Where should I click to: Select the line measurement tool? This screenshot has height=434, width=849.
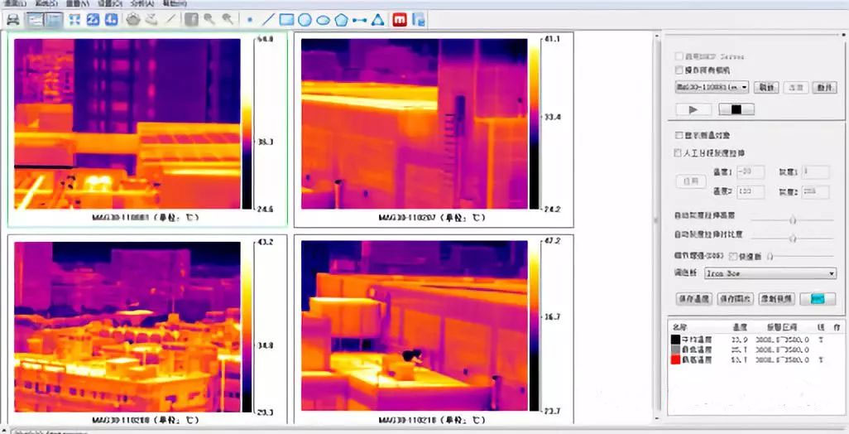pos(267,19)
